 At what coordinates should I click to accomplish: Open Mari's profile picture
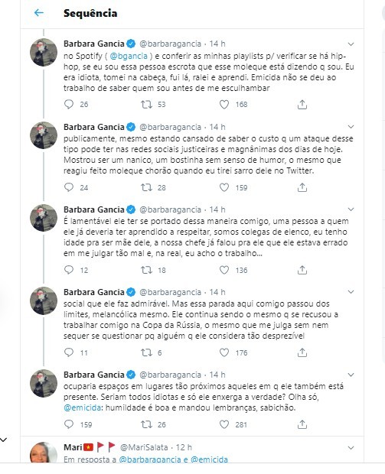tap(44, 453)
